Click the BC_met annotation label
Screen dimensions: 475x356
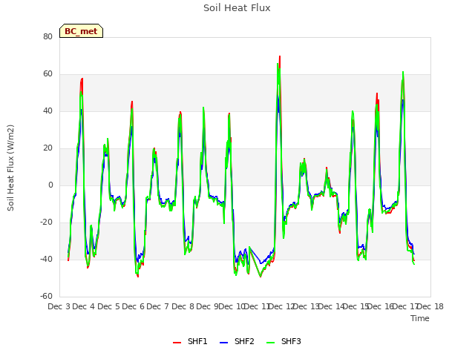pos(81,31)
